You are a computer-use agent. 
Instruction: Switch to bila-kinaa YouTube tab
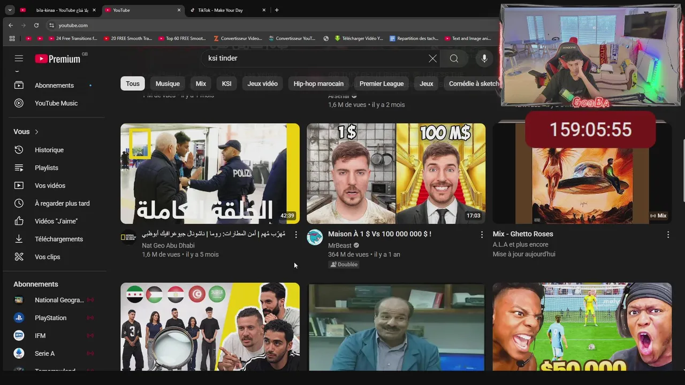(57, 10)
